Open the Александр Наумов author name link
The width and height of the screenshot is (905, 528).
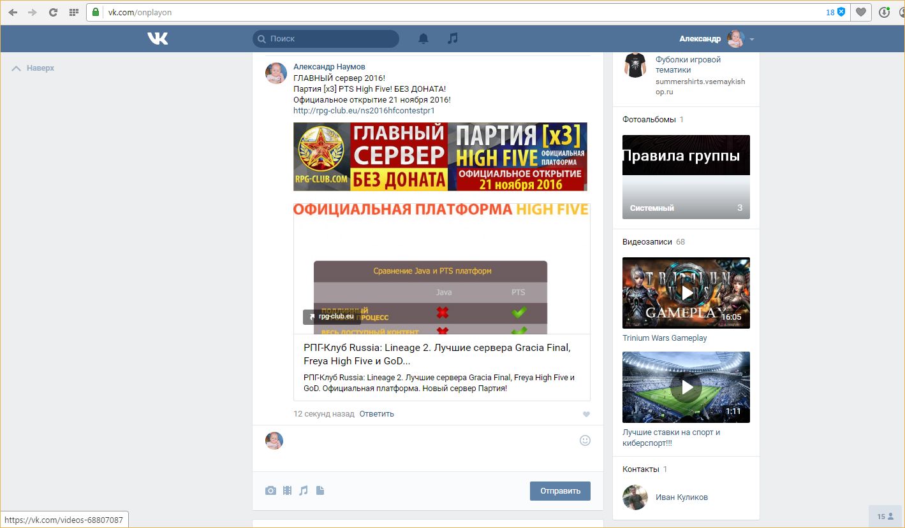click(x=329, y=67)
